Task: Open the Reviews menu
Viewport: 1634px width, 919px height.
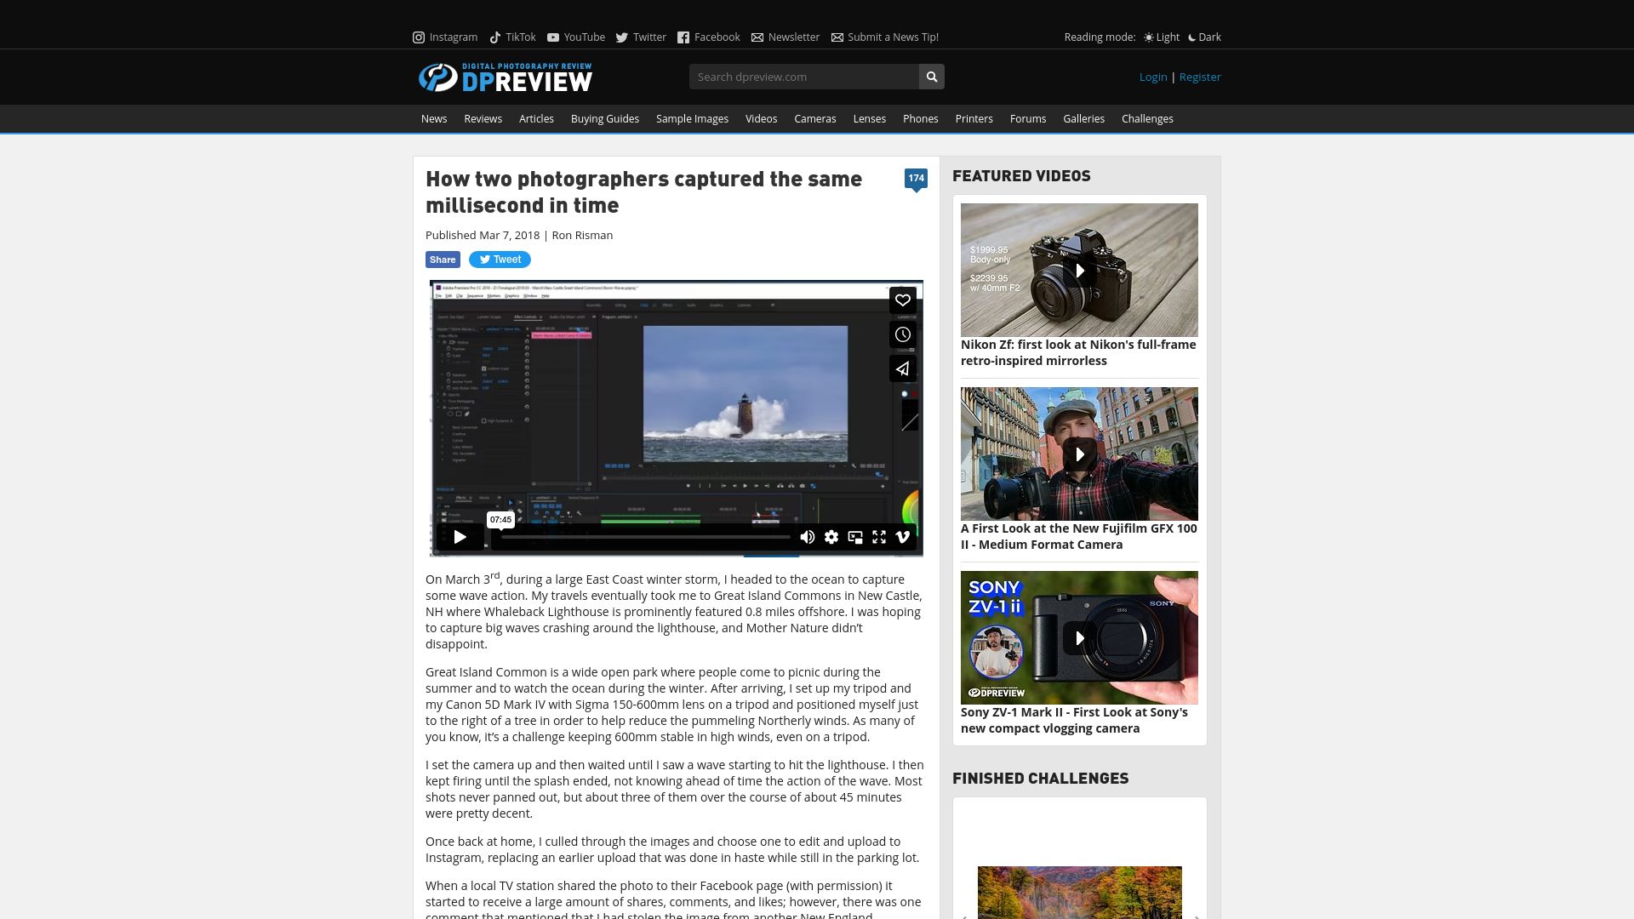Action: coord(483,119)
